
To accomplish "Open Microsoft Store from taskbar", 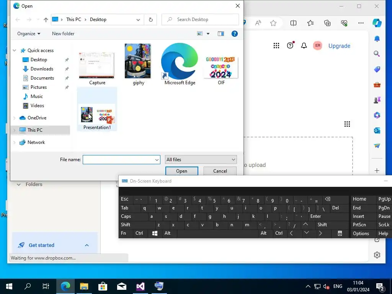I will [x=103, y=286].
